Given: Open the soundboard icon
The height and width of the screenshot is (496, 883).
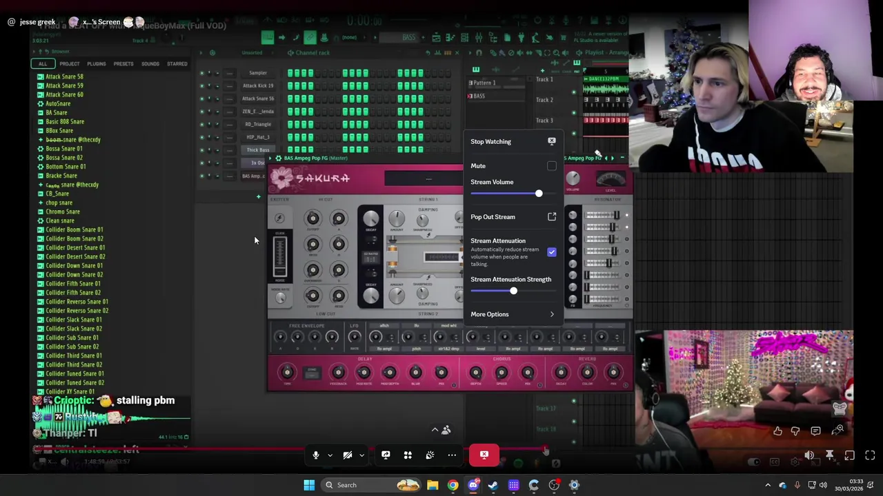Looking at the screenshot, I should pos(430,455).
